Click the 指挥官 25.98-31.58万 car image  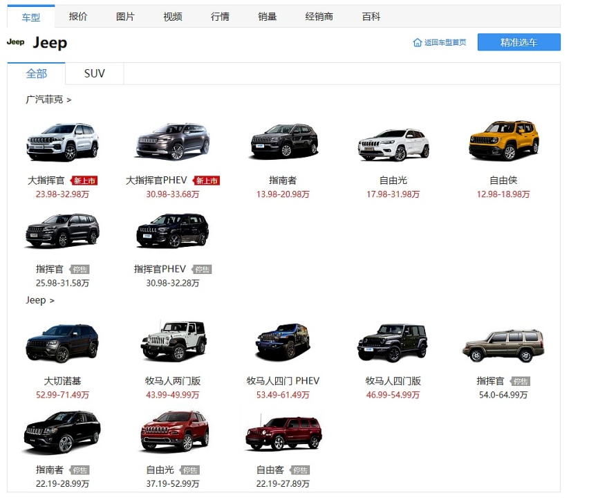tap(62, 230)
